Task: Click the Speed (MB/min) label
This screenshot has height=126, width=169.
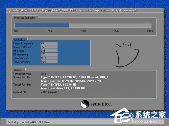Action: 22,47
